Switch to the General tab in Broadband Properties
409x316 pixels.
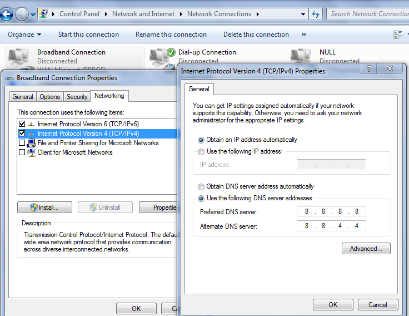[x=23, y=97]
